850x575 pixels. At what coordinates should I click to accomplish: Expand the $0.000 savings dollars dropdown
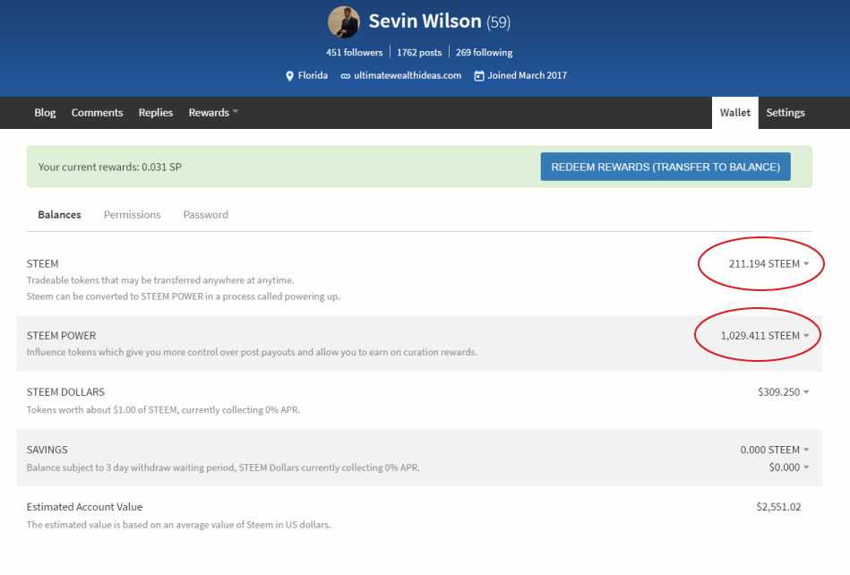point(789,468)
